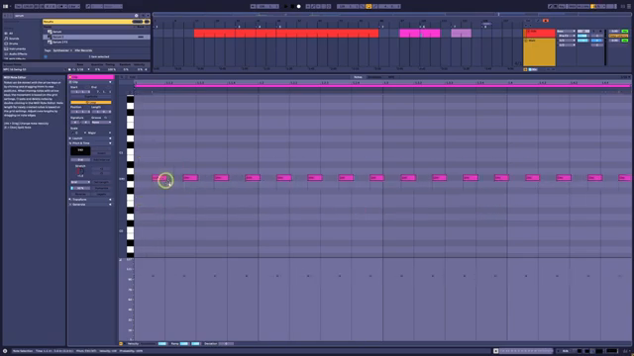This screenshot has height=356, width=634.
Task: Toggle the lane selector icon beside Velocity
Action: (x=121, y=343)
